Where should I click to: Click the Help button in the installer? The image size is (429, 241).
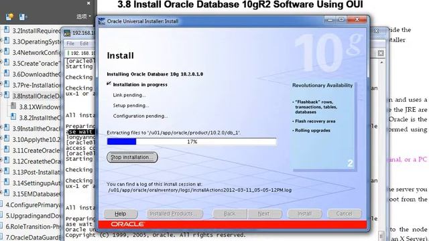121,214
